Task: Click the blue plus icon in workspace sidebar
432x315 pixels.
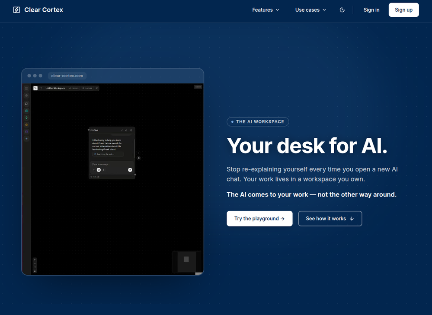Action: tap(26, 139)
